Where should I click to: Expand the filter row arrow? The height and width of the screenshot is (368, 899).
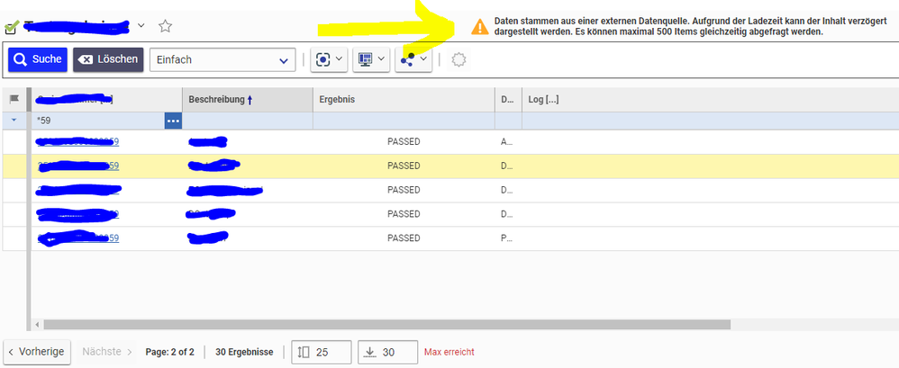point(14,120)
